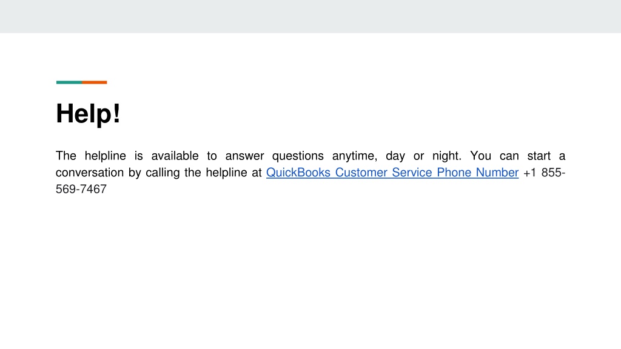Click the word You in the paragraph
This screenshot has height=349, width=621.
[x=480, y=156]
